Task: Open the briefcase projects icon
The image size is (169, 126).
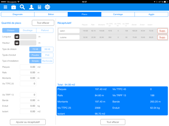Action: [14, 7]
